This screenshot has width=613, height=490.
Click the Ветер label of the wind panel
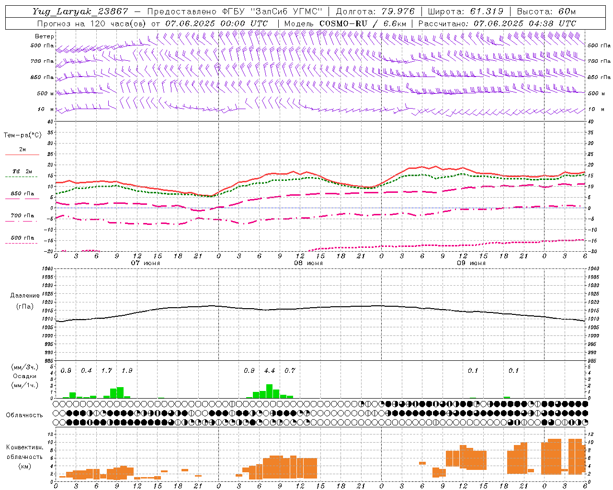point(45,36)
